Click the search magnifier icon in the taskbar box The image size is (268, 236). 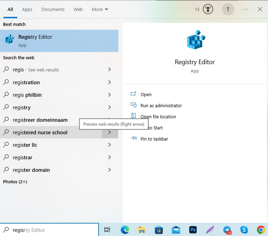(6, 230)
